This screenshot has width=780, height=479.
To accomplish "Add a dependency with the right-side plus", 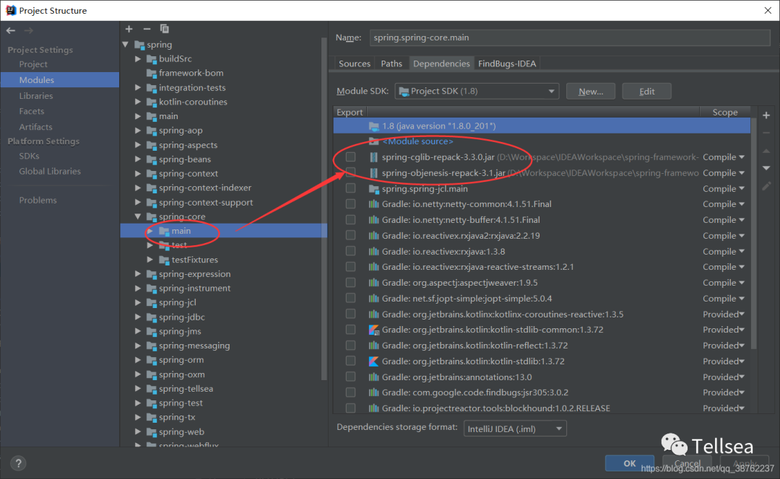I will coord(766,115).
